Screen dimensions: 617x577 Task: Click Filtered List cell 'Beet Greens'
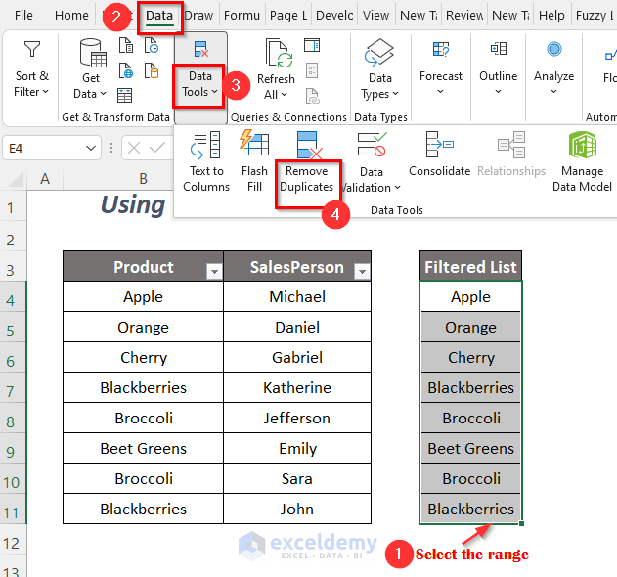coord(470,448)
